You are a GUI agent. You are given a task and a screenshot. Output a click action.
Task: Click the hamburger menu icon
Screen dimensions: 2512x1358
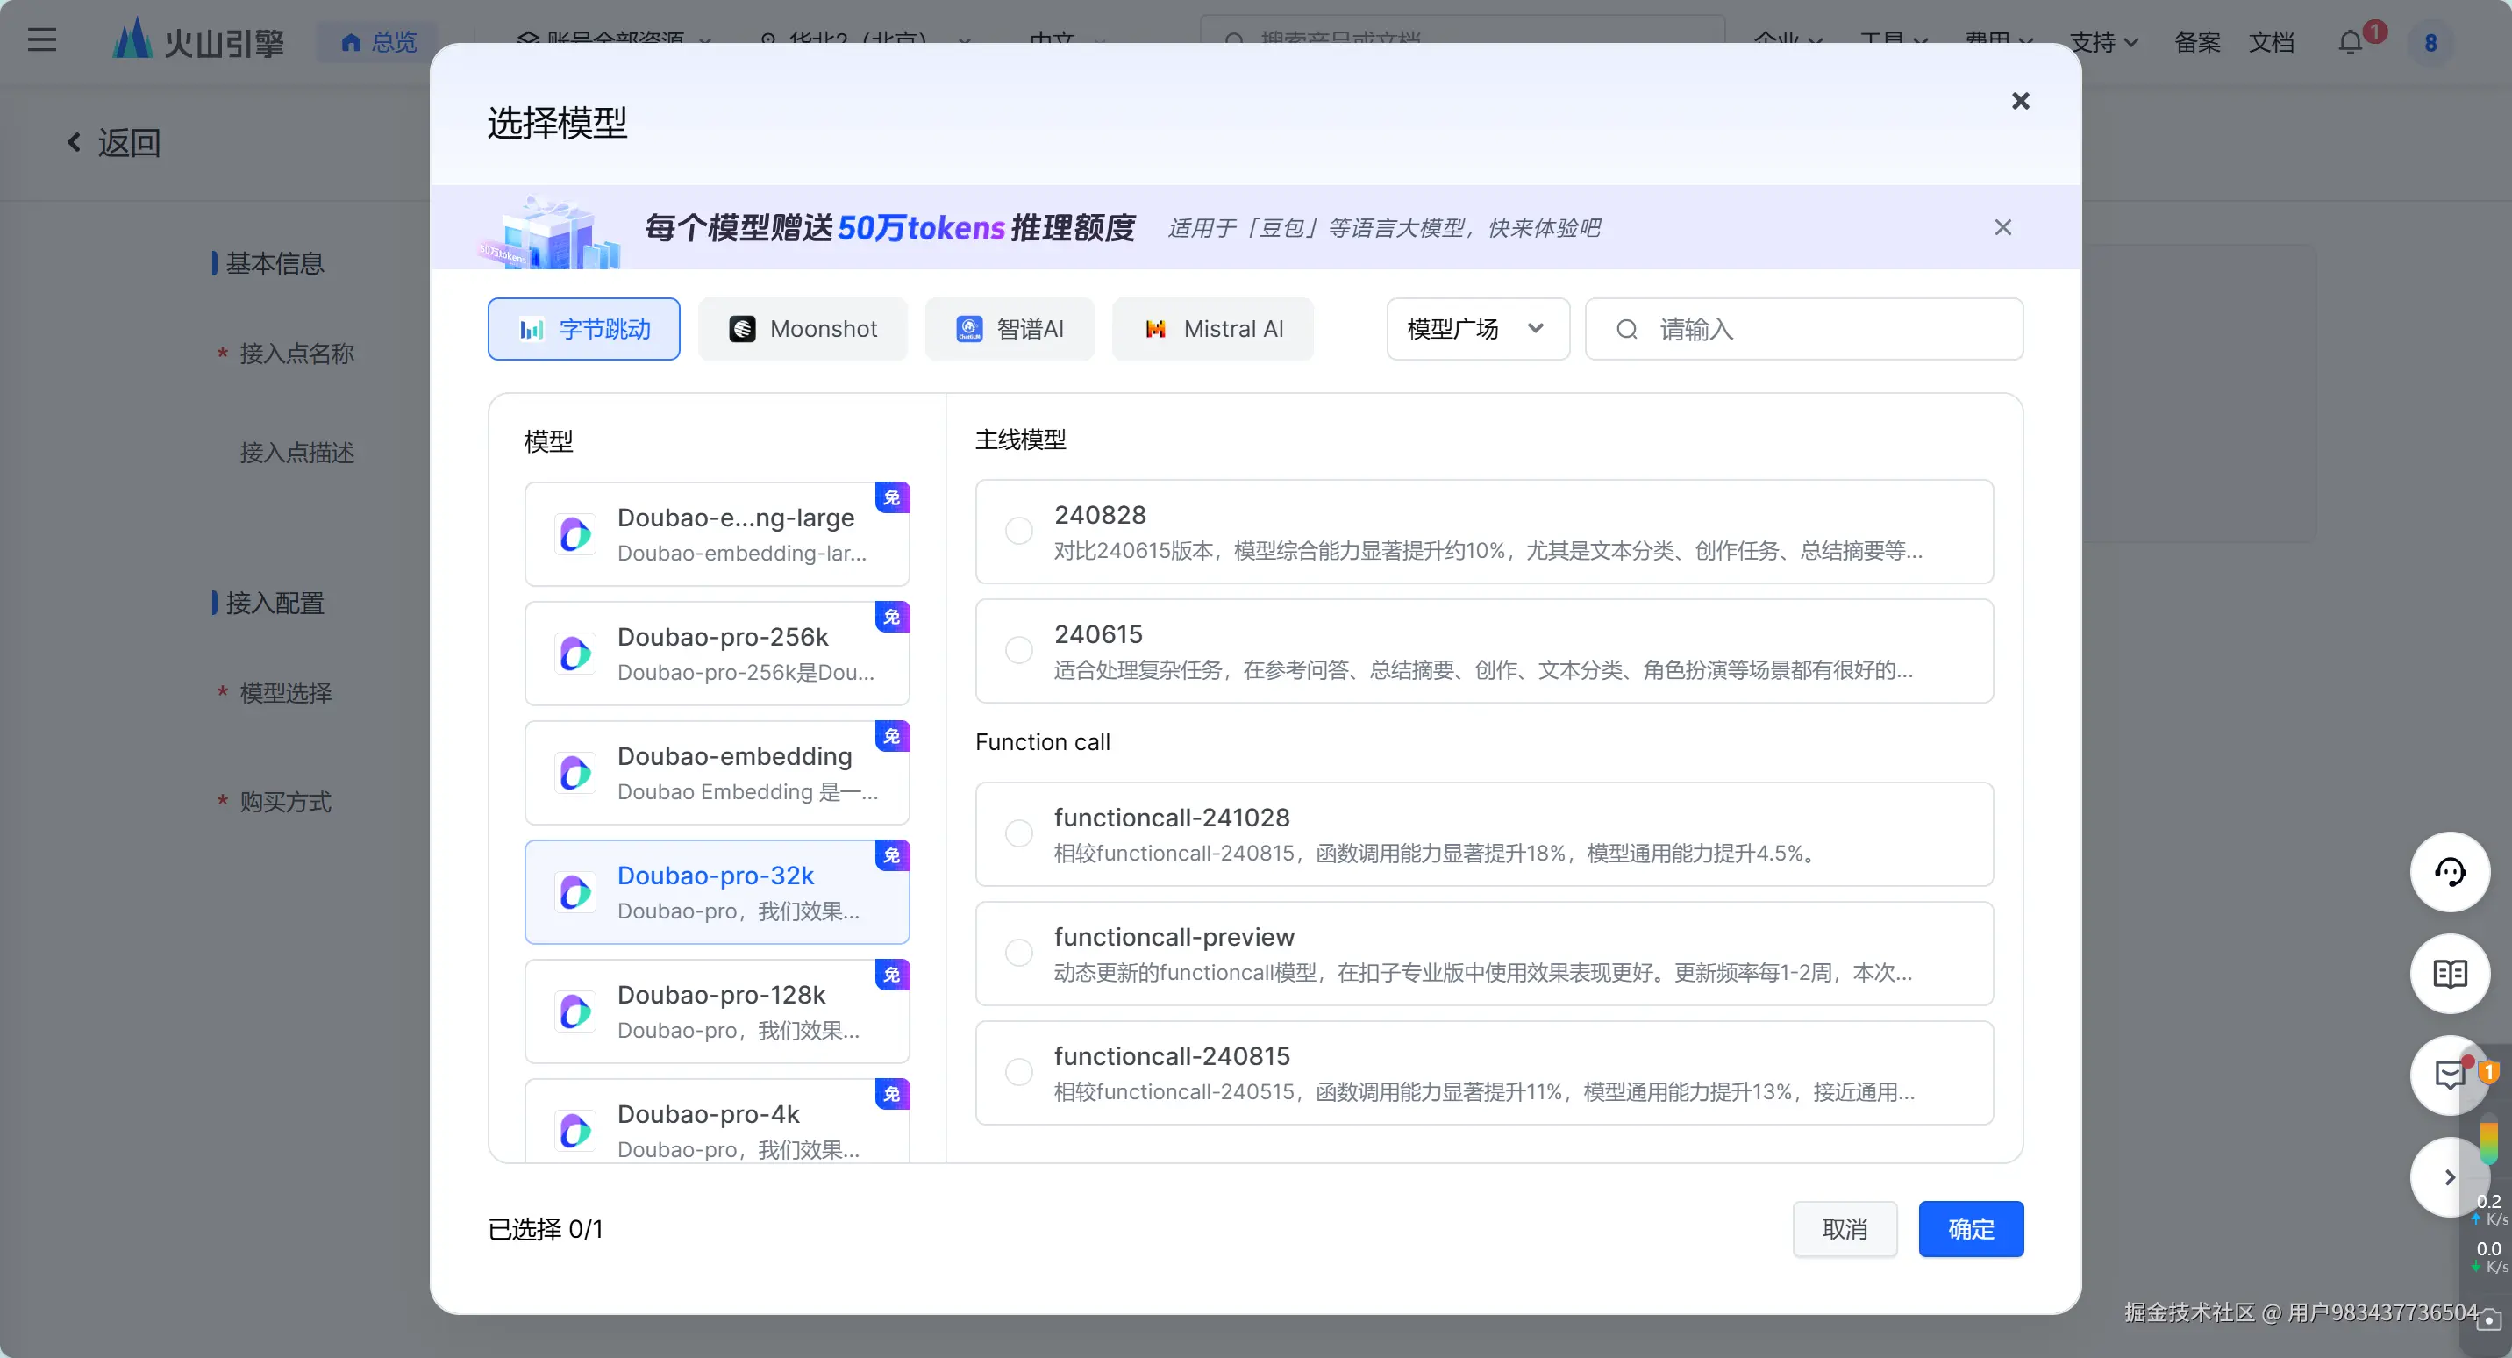(42, 40)
